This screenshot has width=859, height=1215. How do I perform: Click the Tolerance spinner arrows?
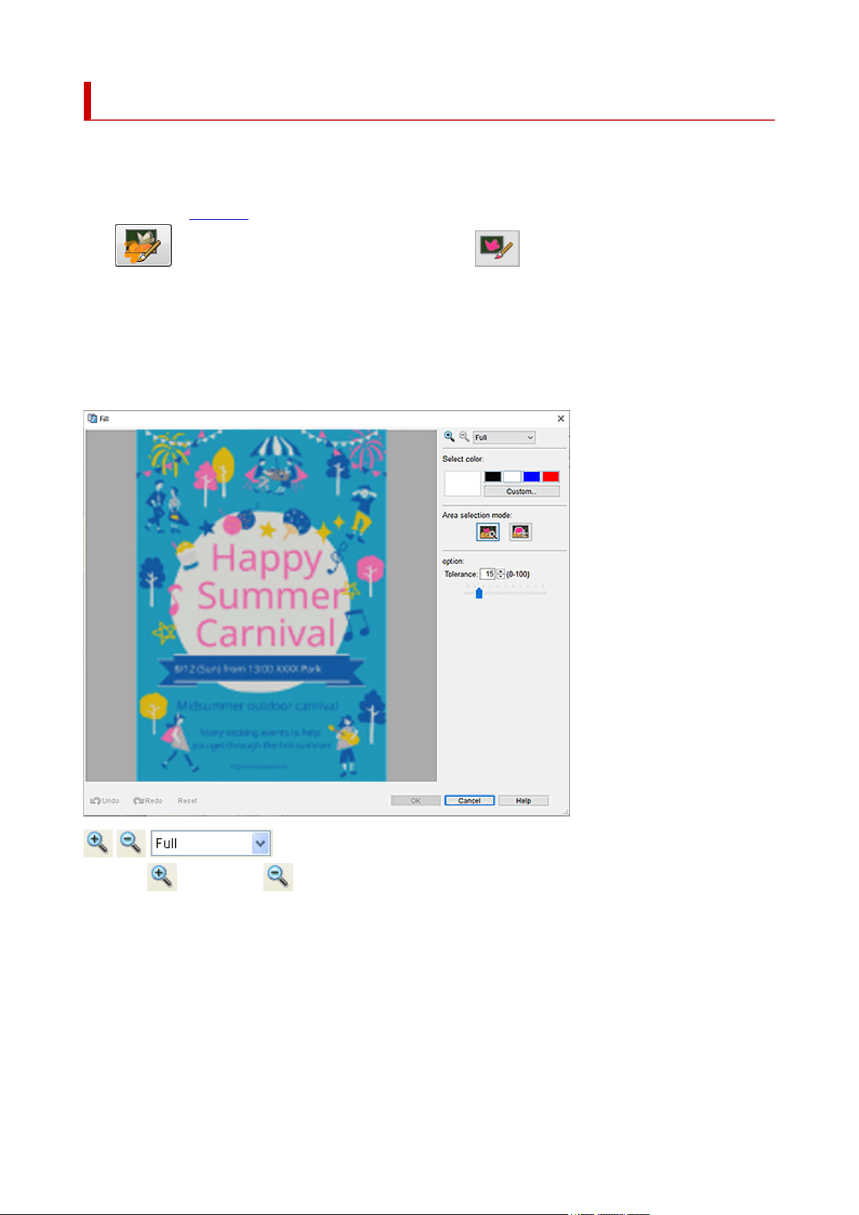(500, 574)
